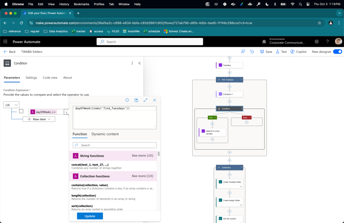Image resolution: width=344 pixels, height=223 pixels.
Task: Collapse the False branch
Action: click(x=250, y=118)
